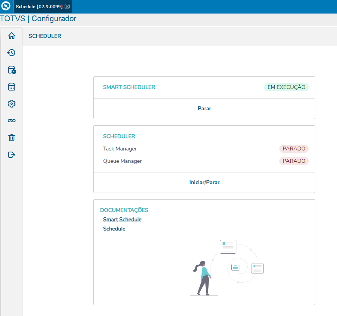Open the Smart Schedule documentation link

tap(122, 220)
